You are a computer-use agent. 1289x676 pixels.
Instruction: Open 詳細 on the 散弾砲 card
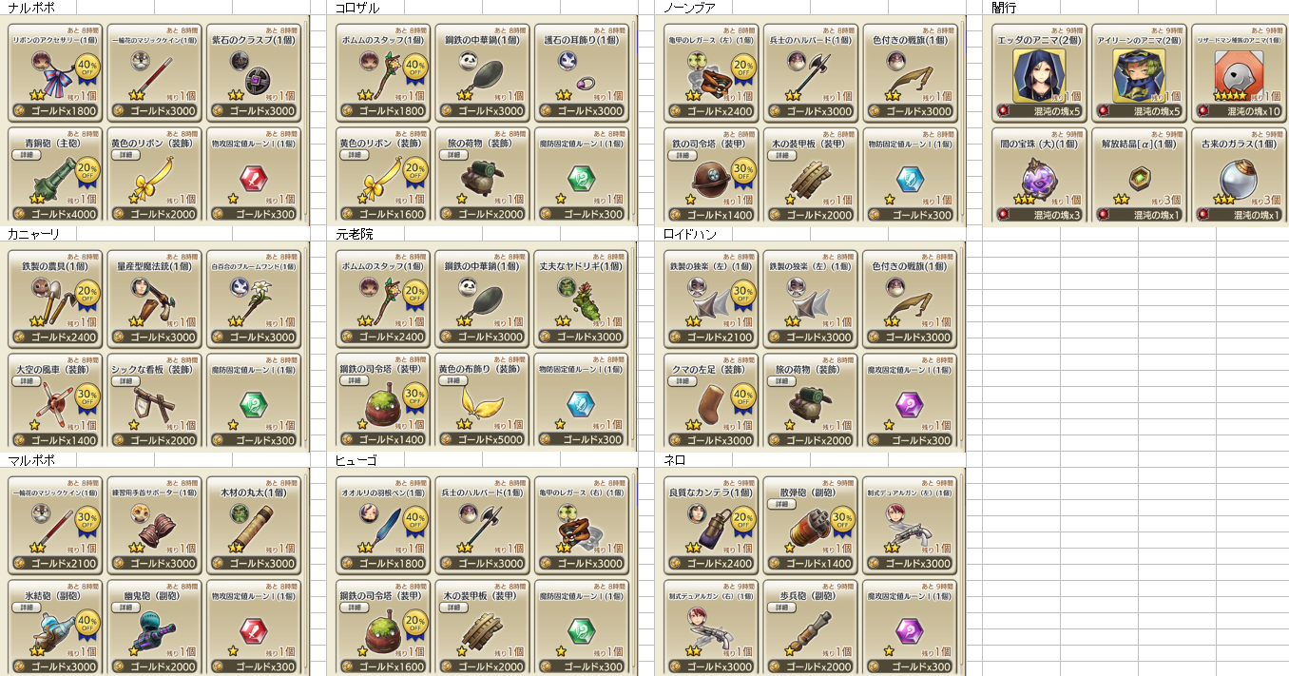(x=780, y=504)
